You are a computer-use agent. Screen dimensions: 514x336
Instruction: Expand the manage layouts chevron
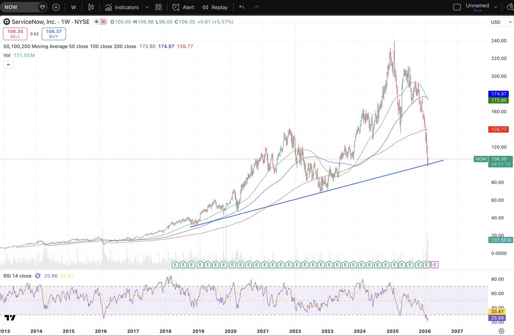[496, 7]
